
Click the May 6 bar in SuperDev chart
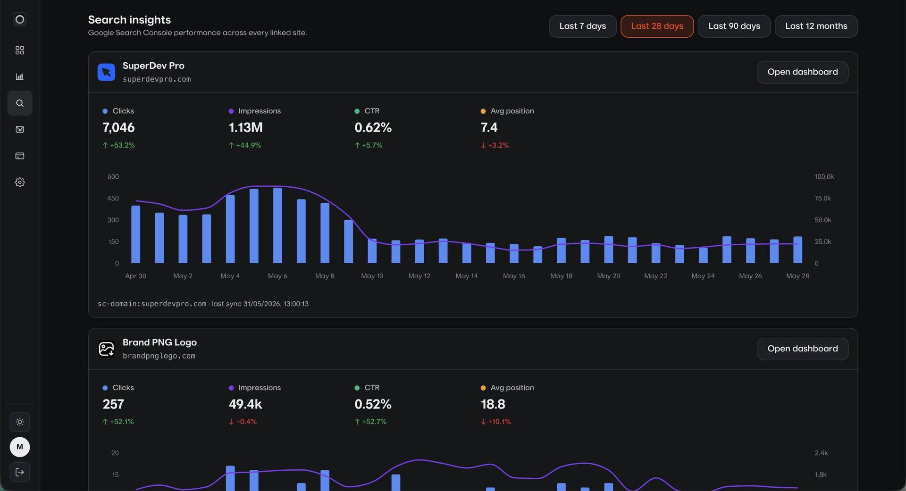277,225
